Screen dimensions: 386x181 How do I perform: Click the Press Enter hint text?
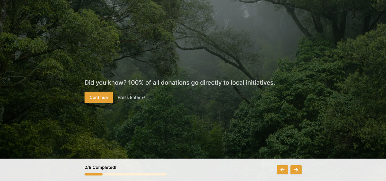click(131, 97)
